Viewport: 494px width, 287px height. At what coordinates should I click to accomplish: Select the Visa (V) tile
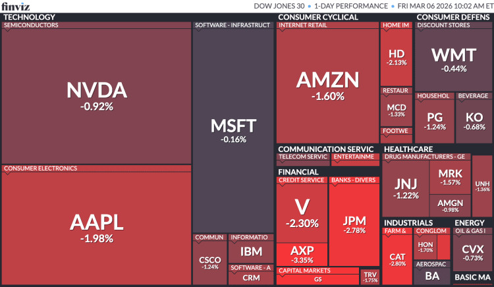(302, 212)
